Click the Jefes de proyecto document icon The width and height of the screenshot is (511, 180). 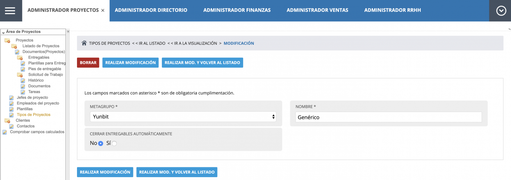(11, 98)
